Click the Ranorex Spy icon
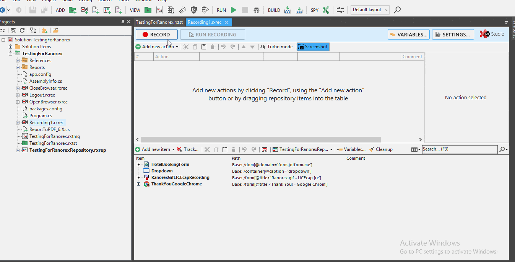 pyautogui.click(x=326, y=10)
